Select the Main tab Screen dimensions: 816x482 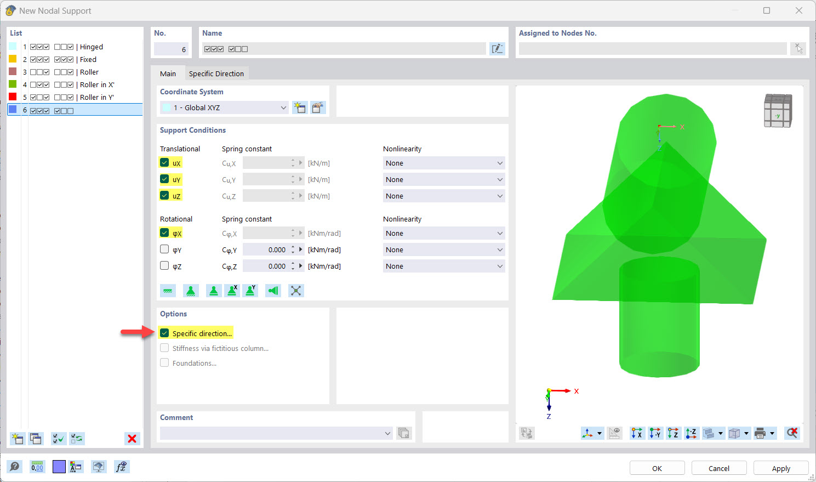pos(168,73)
